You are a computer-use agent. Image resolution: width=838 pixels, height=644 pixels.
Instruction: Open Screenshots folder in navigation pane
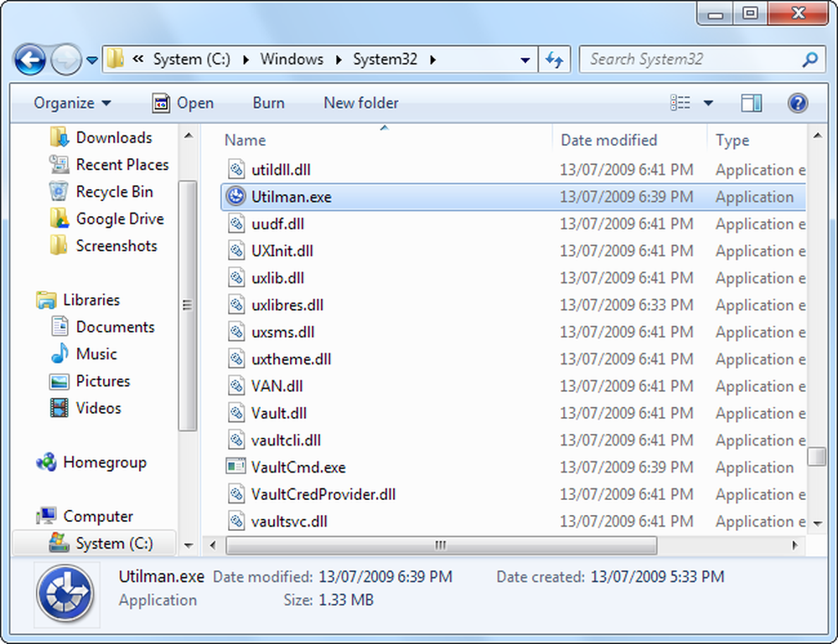point(104,245)
